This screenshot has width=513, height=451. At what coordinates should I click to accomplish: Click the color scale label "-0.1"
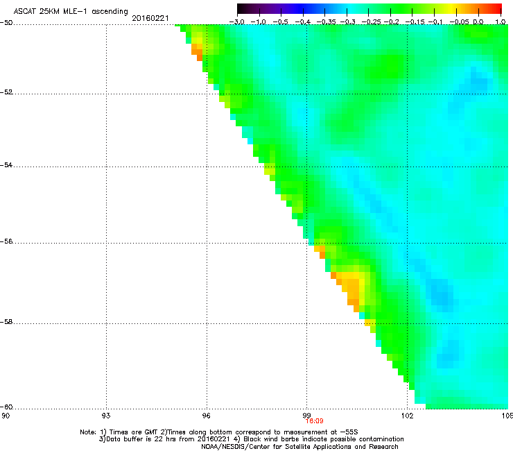coord(435,22)
